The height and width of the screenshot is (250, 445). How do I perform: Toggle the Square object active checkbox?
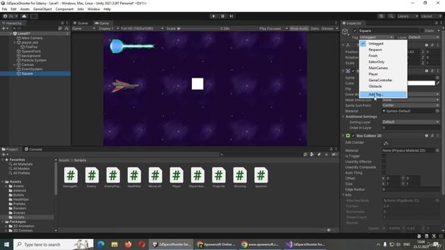355,31
